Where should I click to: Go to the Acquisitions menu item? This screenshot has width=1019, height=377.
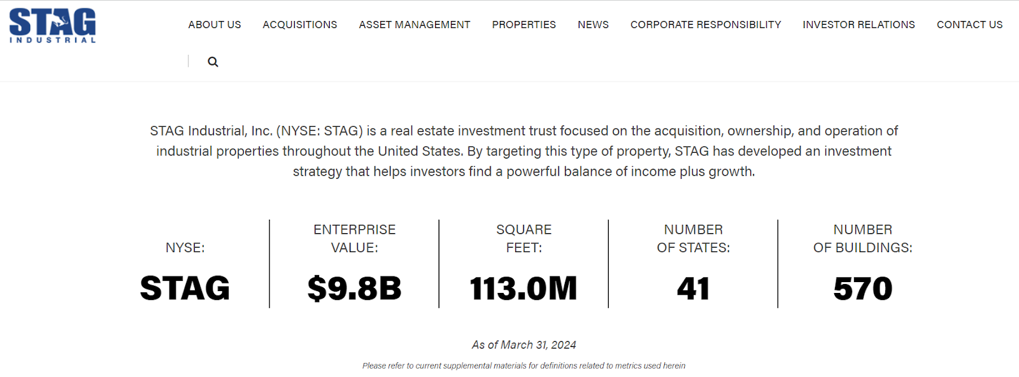coord(300,25)
